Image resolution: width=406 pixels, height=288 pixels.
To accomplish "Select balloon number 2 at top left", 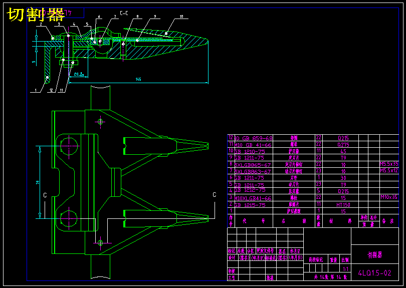I will (41, 24).
